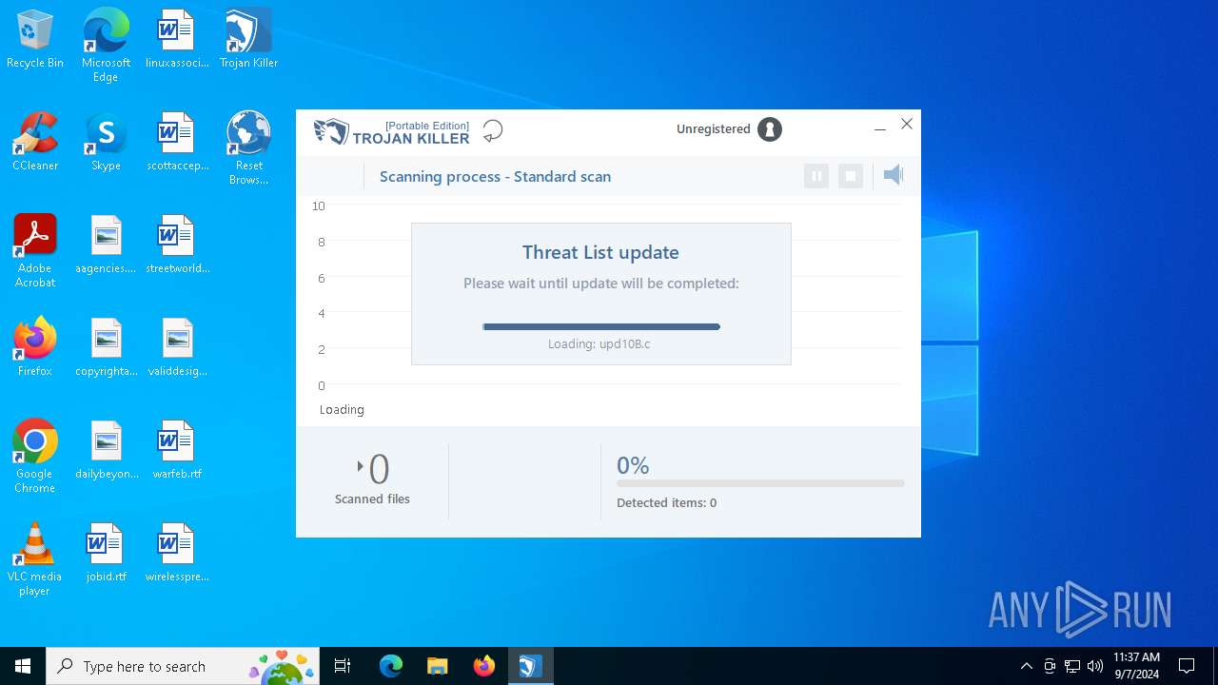Open the taskbar clock and date
This screenshot has height=685, width=1218.
click(x=1136, y=666)
